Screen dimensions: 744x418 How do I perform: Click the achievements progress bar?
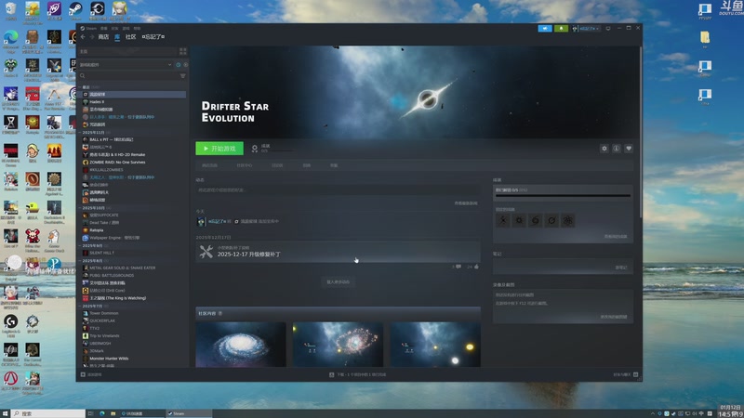563,195
